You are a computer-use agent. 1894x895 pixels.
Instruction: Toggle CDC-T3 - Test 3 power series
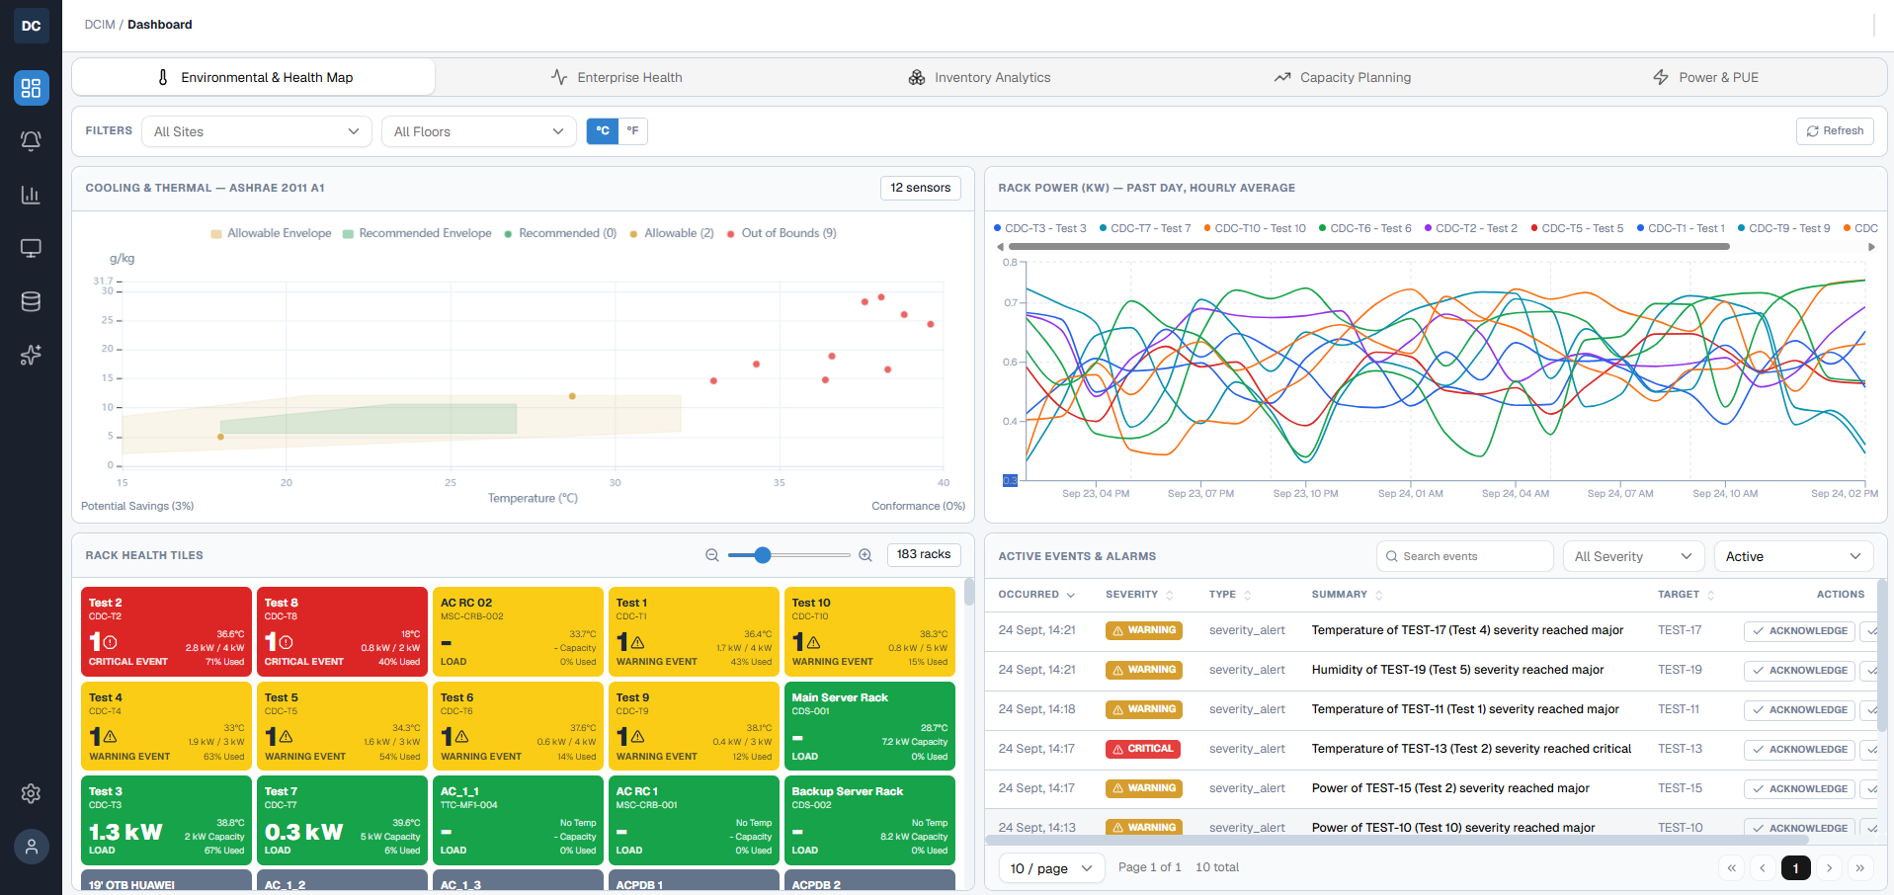click(1040, 228)
